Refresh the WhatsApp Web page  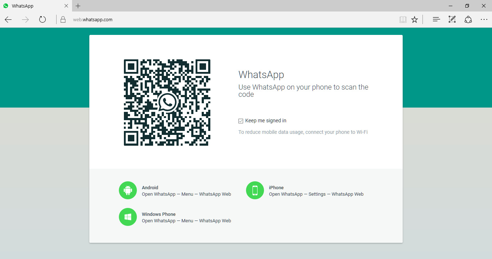[x=43, y=20]
